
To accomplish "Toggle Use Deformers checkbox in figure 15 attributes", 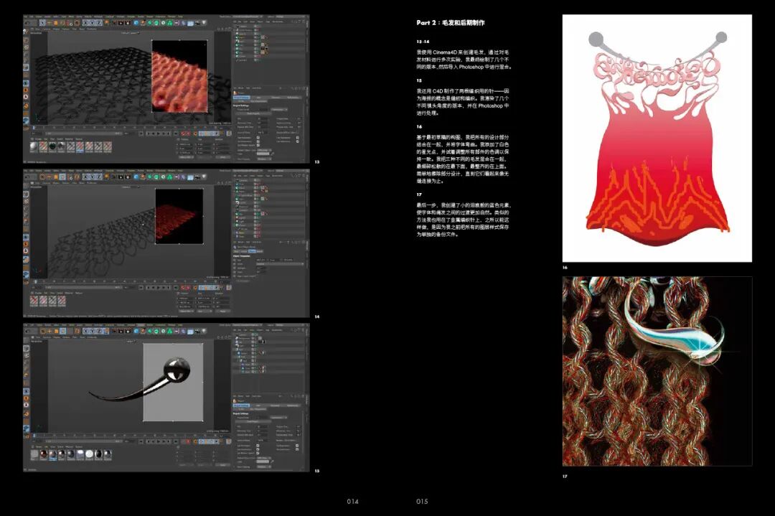I will pos(297,449).
